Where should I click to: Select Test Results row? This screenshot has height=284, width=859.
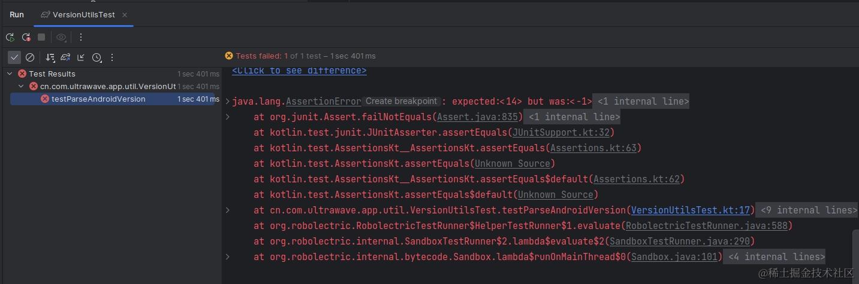[111, 74]
